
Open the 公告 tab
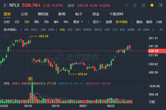24,14
